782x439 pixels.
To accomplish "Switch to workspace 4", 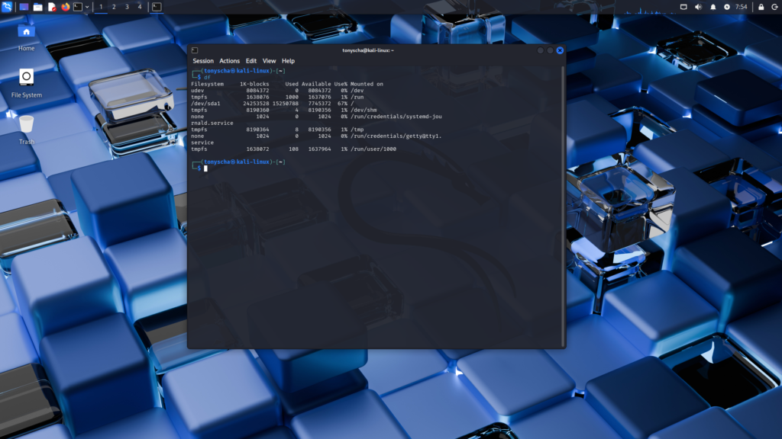I will click(x=139, y=7).
